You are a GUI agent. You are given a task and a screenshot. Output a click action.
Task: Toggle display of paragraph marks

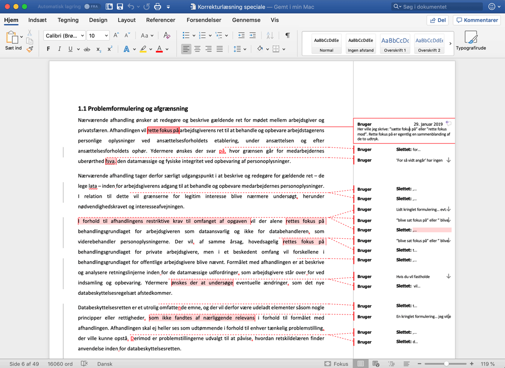(x=288, y=35)
